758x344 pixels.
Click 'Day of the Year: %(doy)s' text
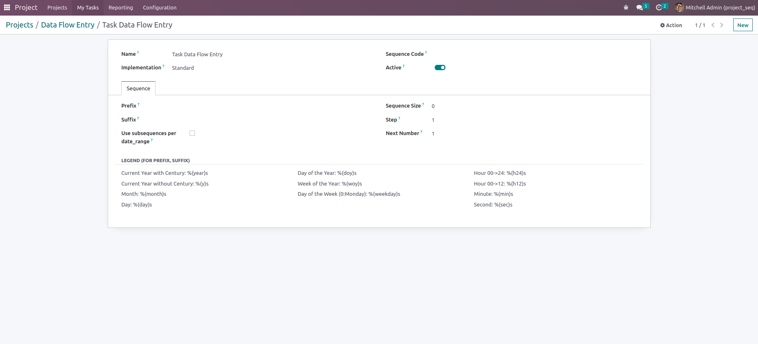point(327,173)
